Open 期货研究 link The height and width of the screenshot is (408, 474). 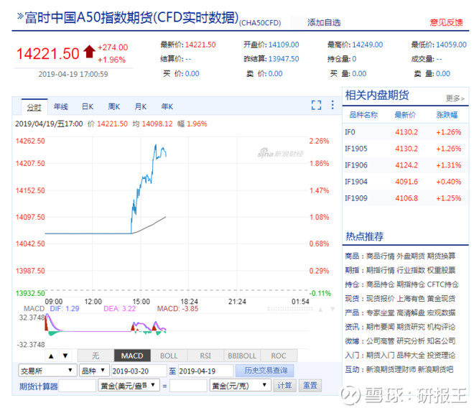tap(411, 327)
